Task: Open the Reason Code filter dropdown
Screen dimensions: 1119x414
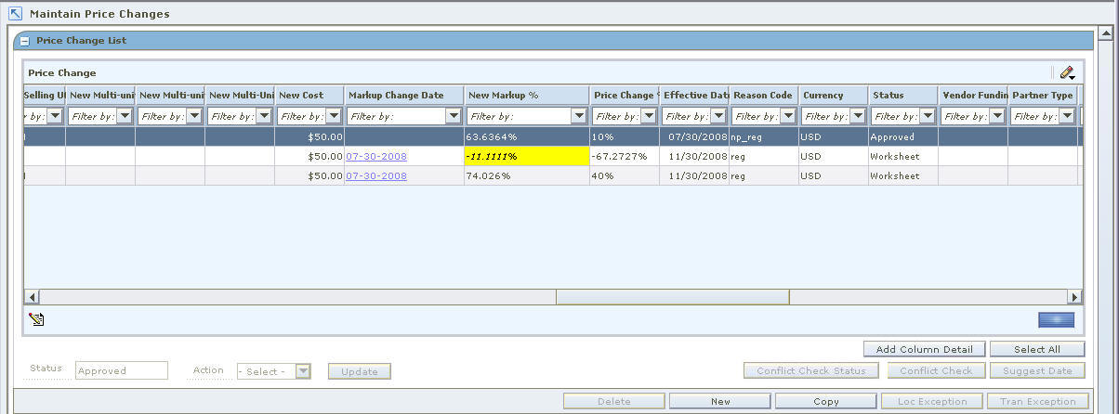Action: click(x=788, y=116)
